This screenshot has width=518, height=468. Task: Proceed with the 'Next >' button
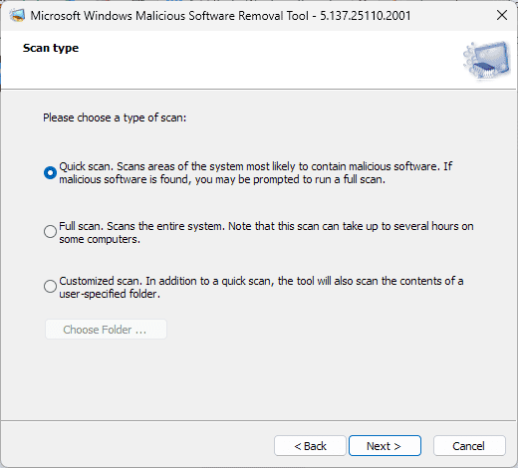tap(385, 446)
